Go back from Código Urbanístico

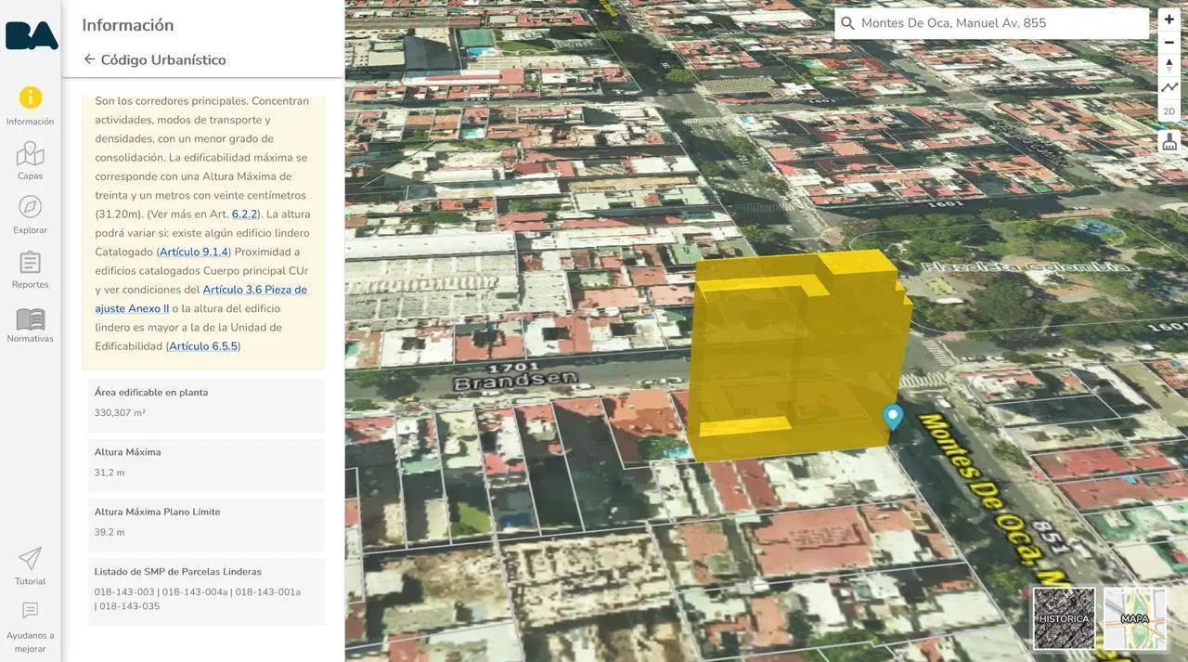(x=89, y=58)
